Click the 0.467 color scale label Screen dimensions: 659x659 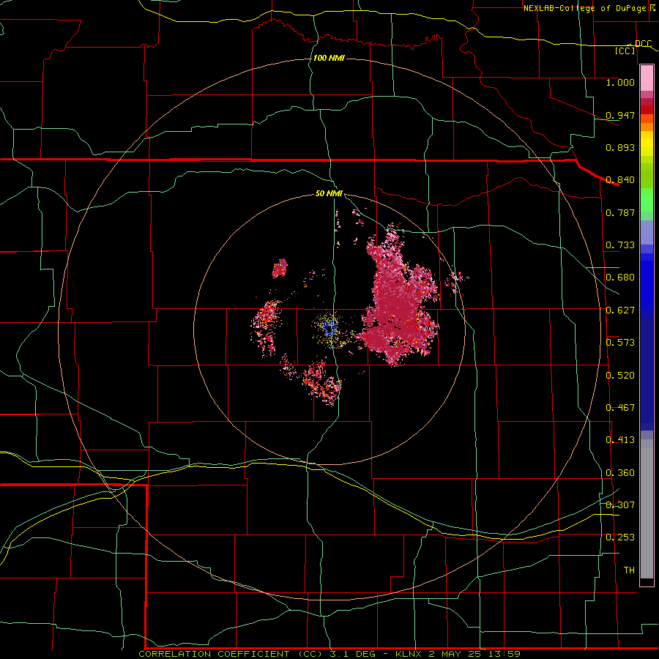tap(620, 408)
